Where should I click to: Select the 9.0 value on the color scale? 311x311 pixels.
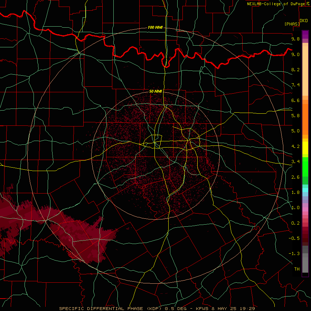pos(295,54)
